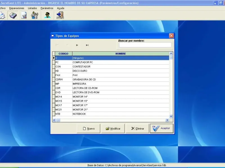Click the grid's vertical scrollbar down arrow

171,116
